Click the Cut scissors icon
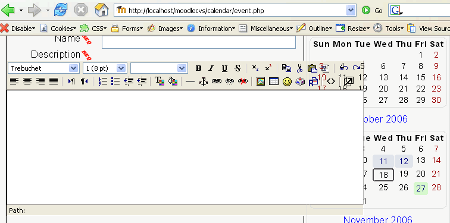The width and height of the screenshot is (450, 223). 299,68
